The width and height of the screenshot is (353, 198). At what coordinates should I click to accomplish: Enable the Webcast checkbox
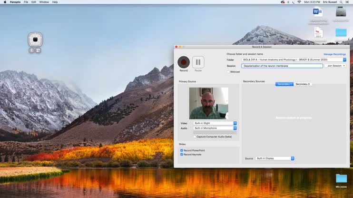click(x=228, y=71)
